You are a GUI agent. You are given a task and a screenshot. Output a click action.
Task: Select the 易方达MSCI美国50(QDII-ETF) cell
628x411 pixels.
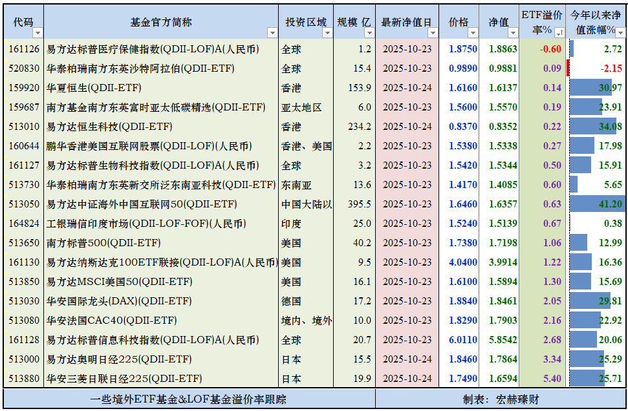click(x=161, y=282)
